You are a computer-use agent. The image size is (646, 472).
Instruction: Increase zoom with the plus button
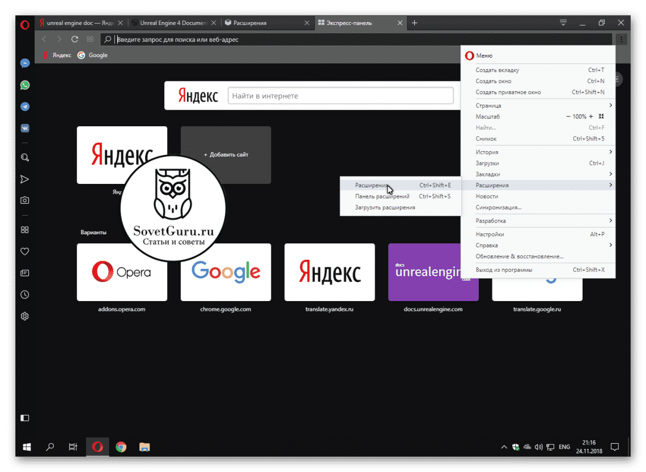(x=591, y=117)
